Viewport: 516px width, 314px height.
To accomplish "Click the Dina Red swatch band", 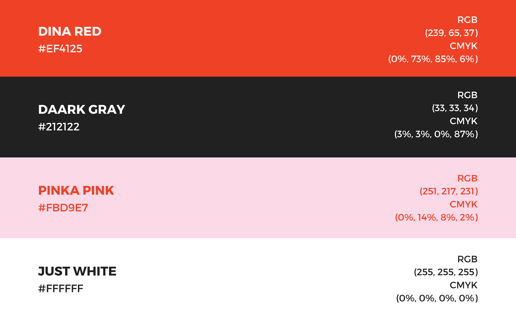I will (258, 38).
